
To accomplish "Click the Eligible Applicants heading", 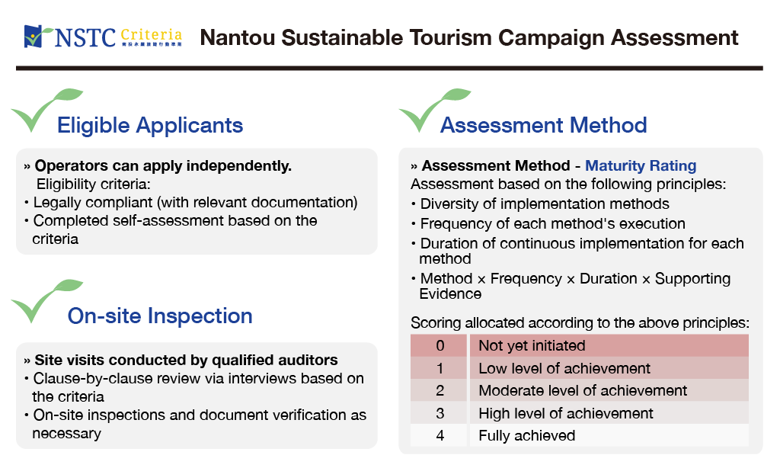I will 150,125.
